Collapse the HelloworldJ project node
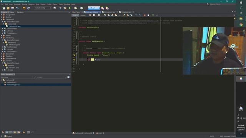Viewport: 246px width, 138px height. [x=2, y=20]
